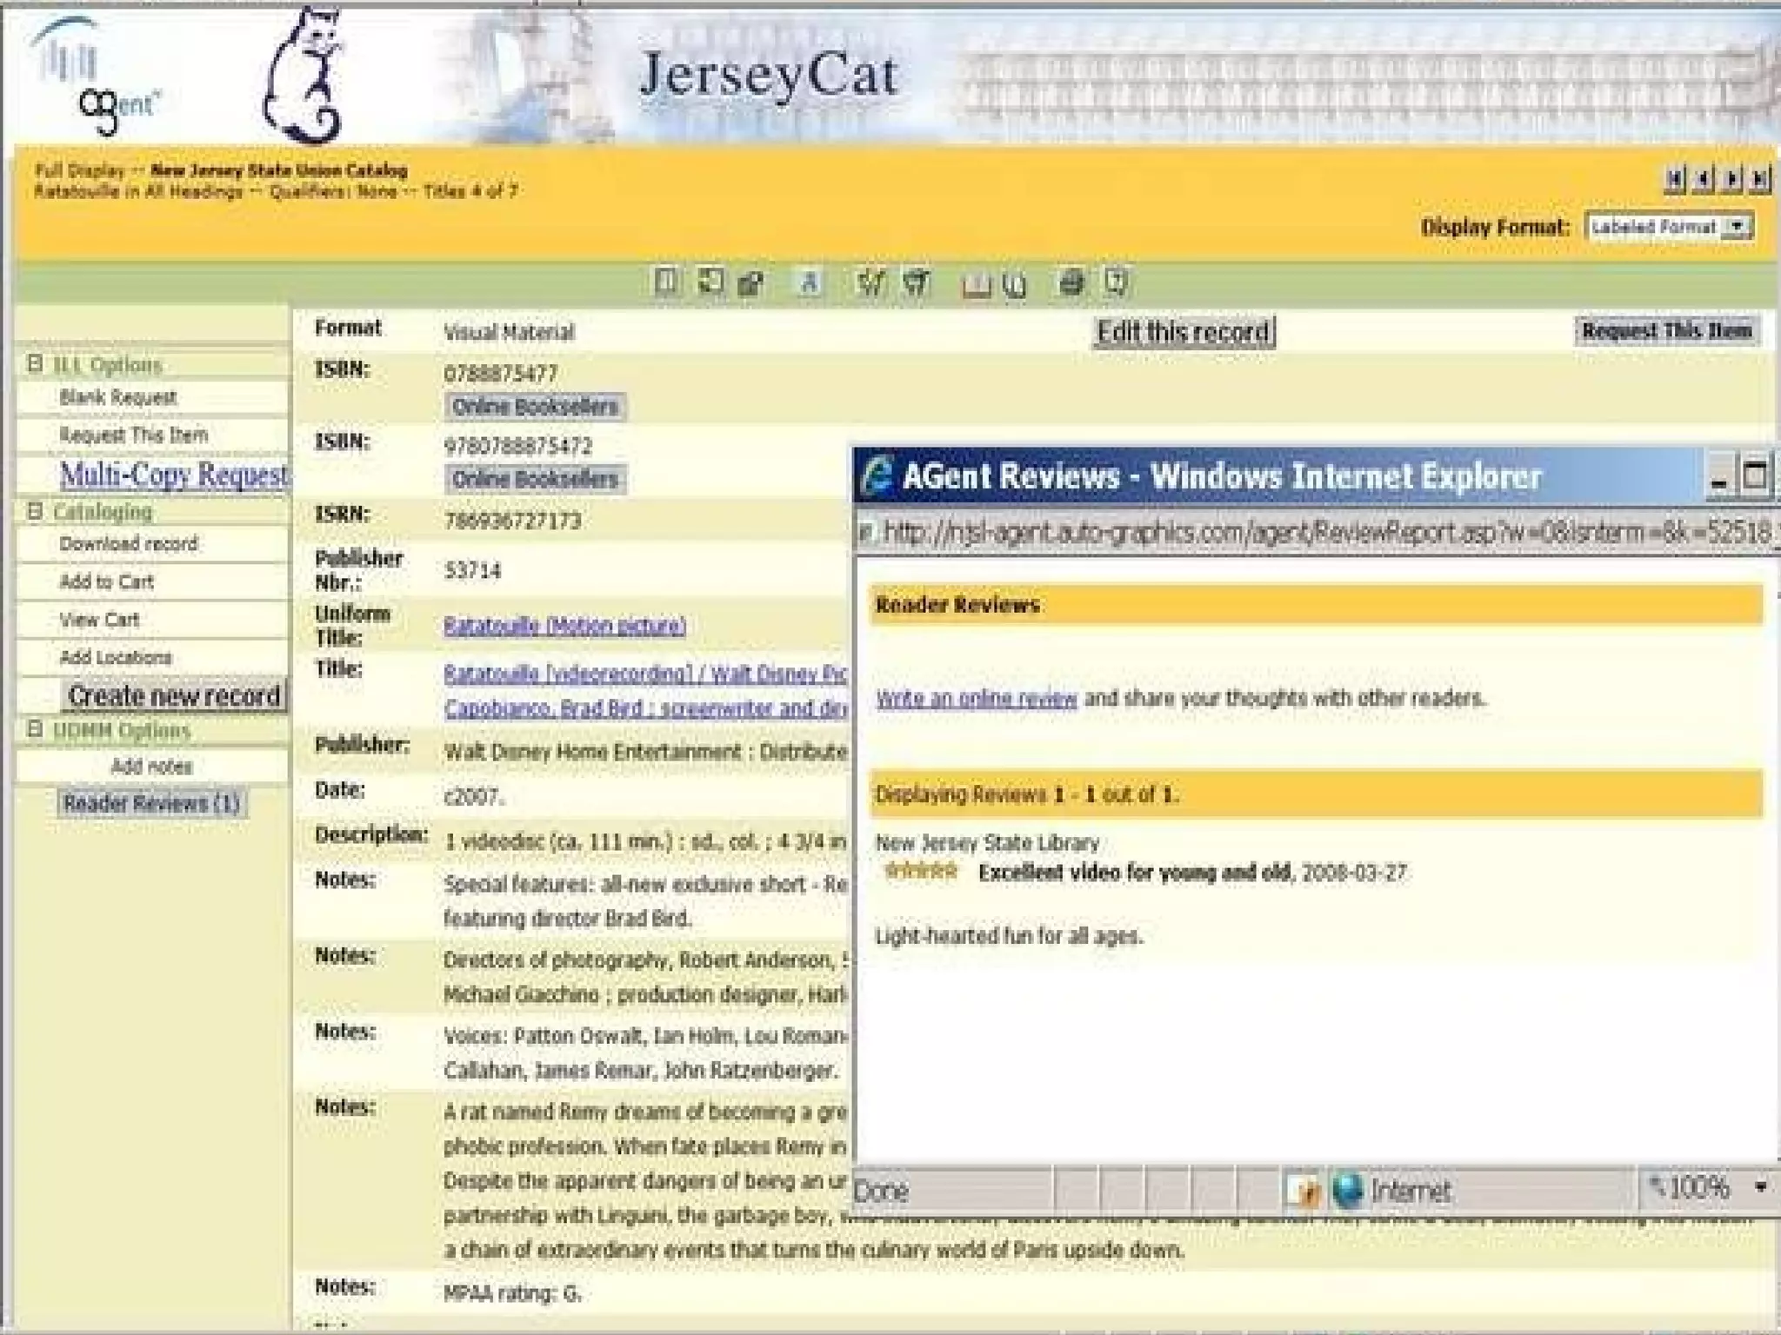
Task: Go to first title navigation arrow
Action: pos(1674,180)
